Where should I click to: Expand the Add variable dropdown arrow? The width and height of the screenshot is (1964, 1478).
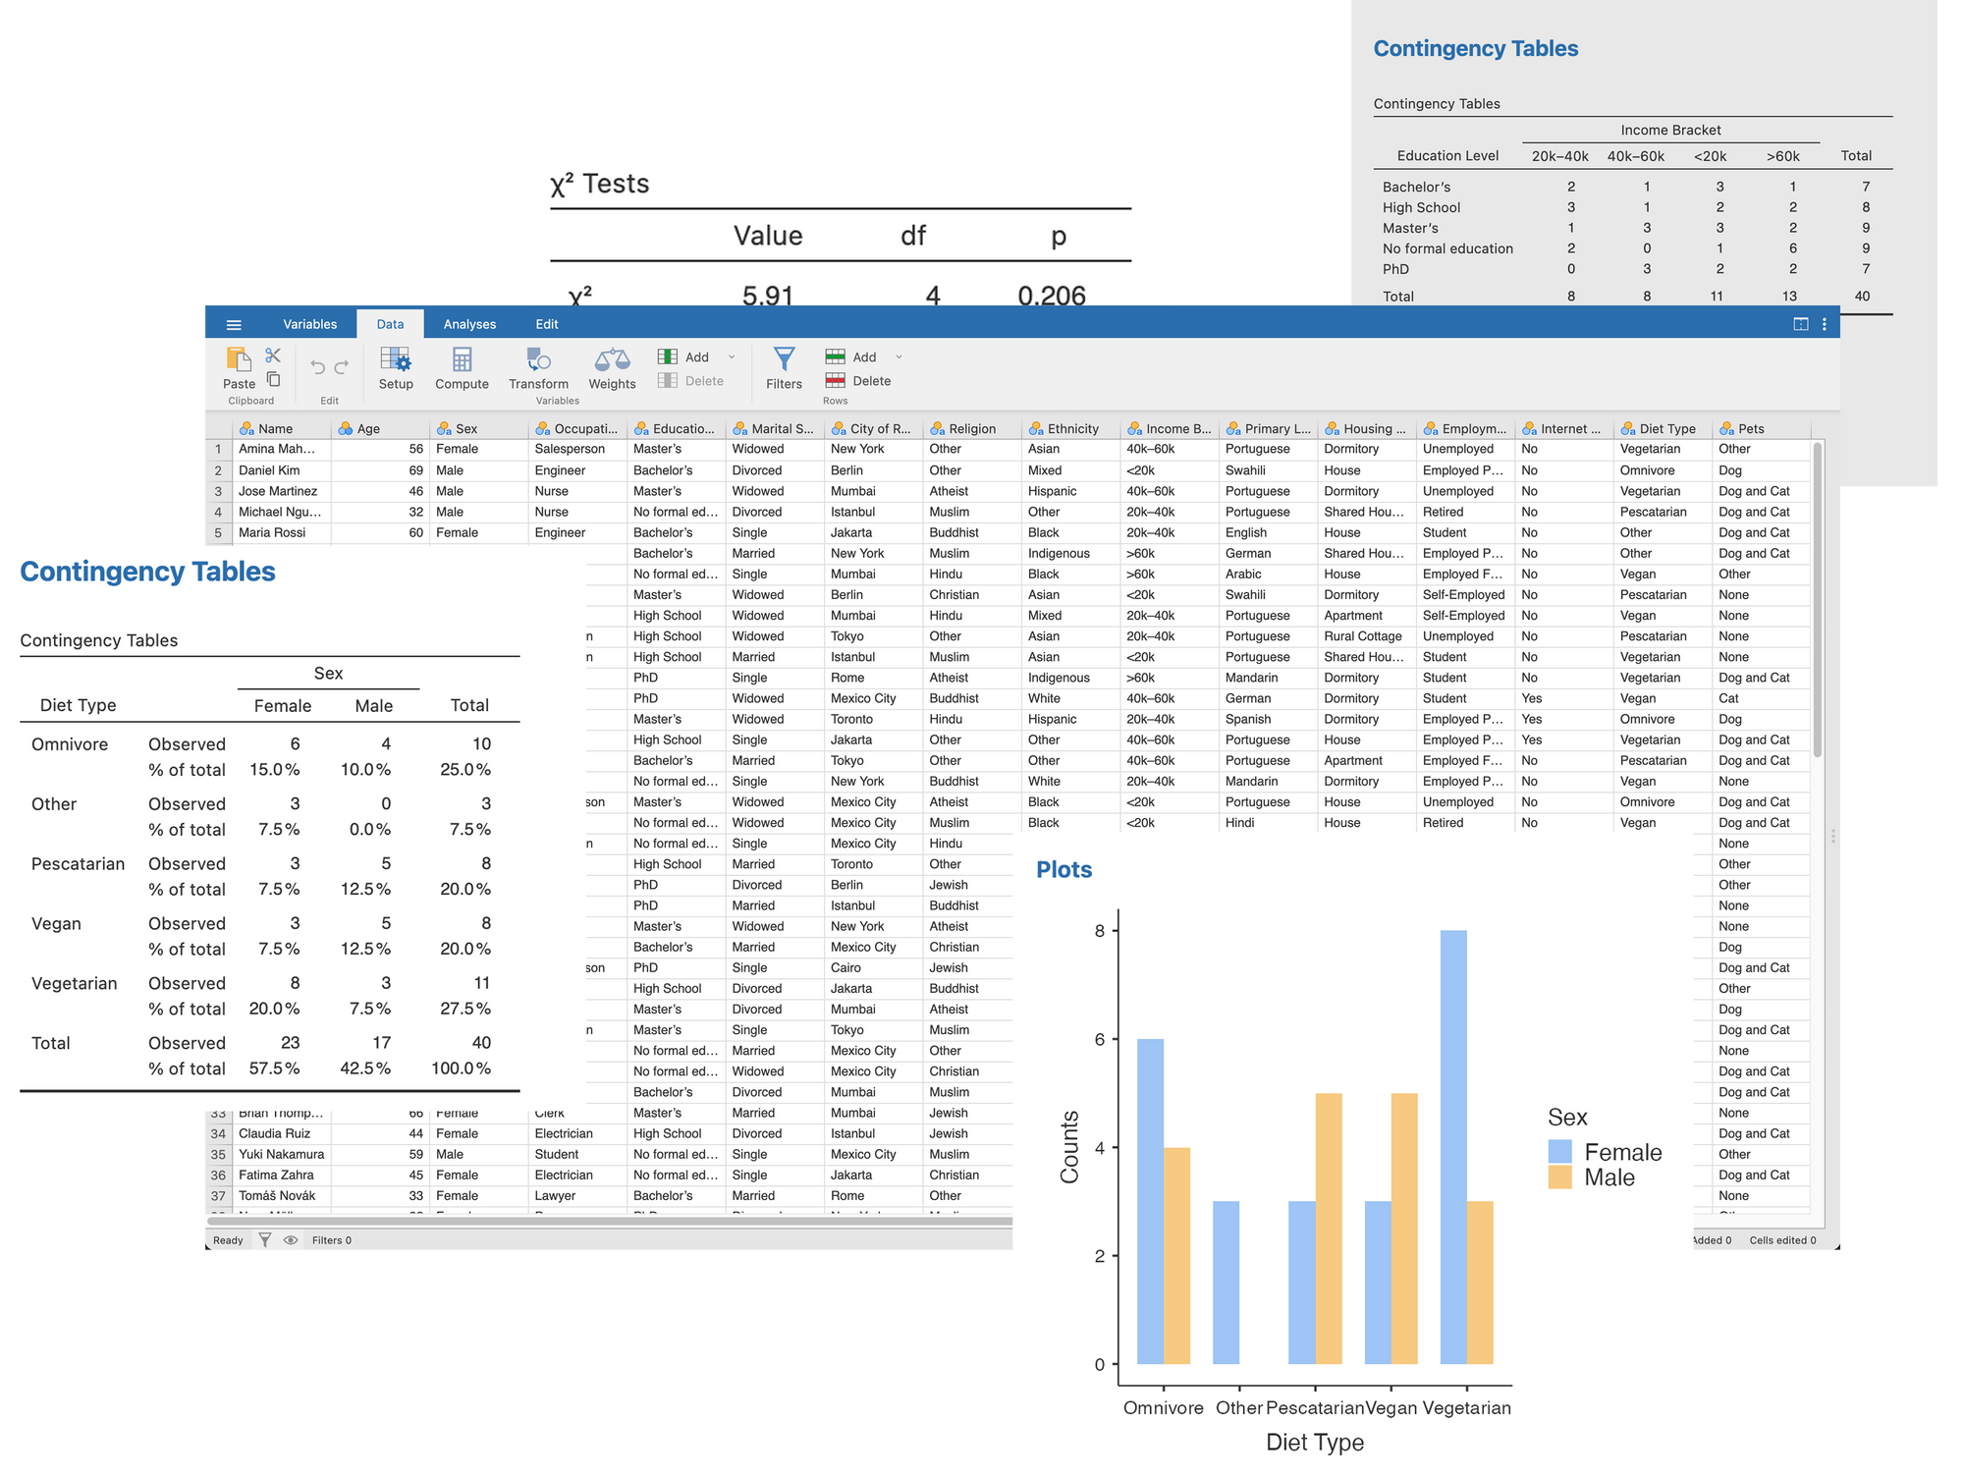[x=732, y=356]
